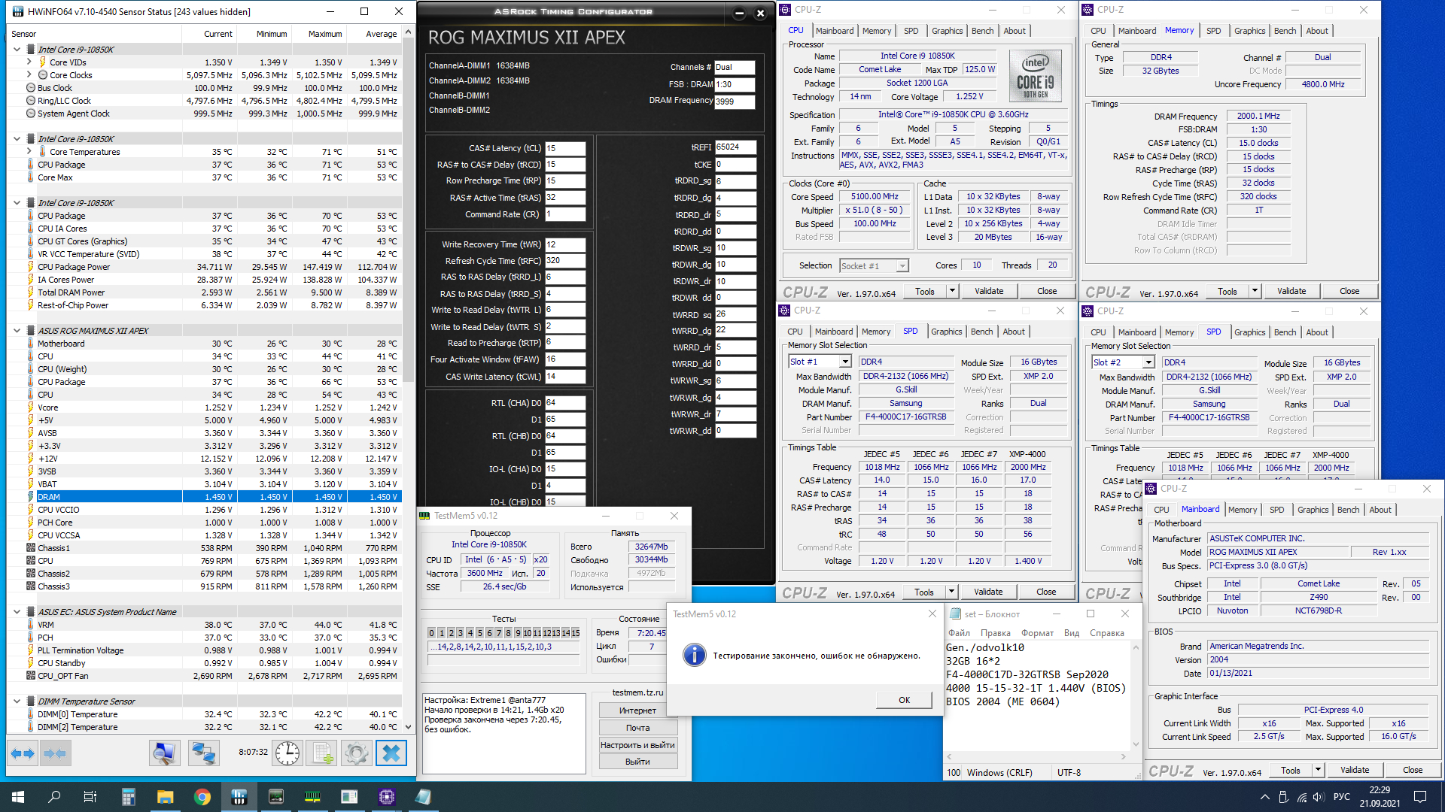The image size is (1445, 812).
Task: Click the Выйти button in TestMem5
Action: [637, 762]
